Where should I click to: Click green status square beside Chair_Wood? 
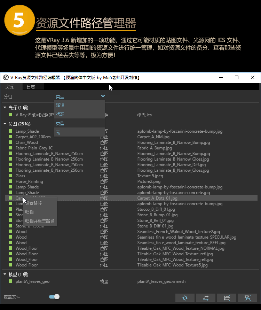click(x=10, y=142)
